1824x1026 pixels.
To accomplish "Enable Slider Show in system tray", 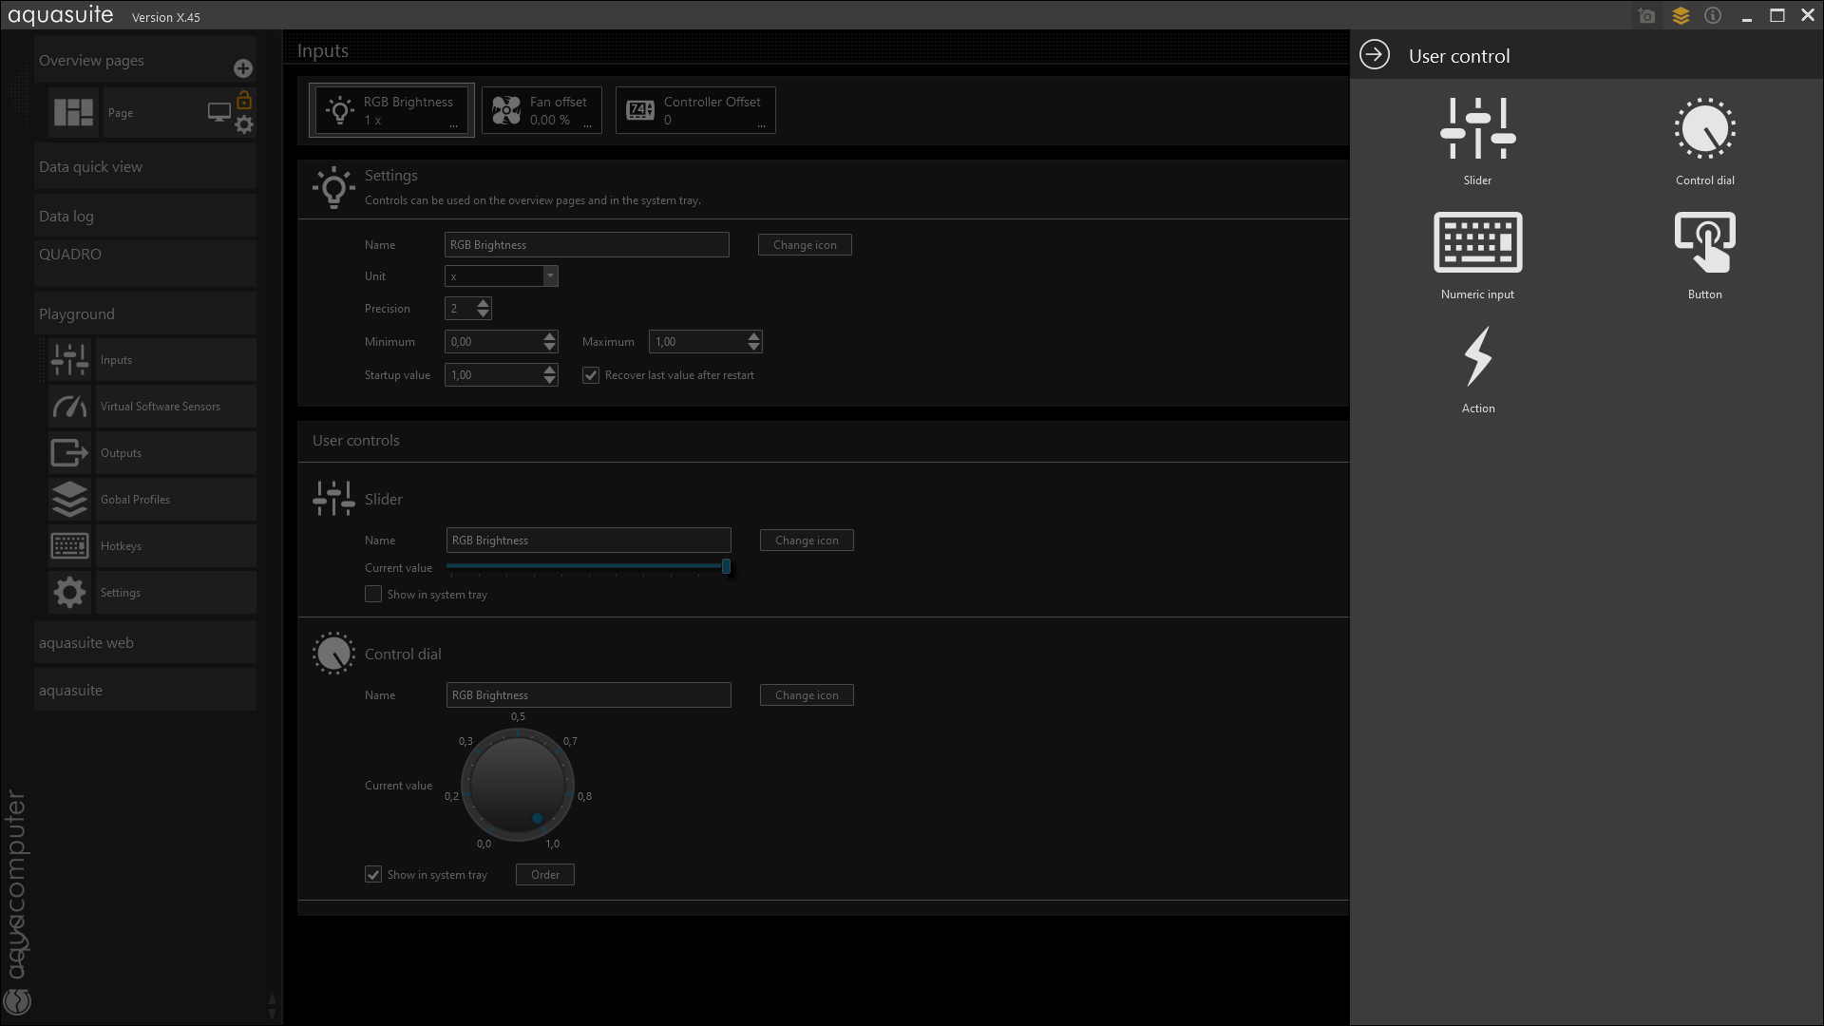I will tap(373, 594).
